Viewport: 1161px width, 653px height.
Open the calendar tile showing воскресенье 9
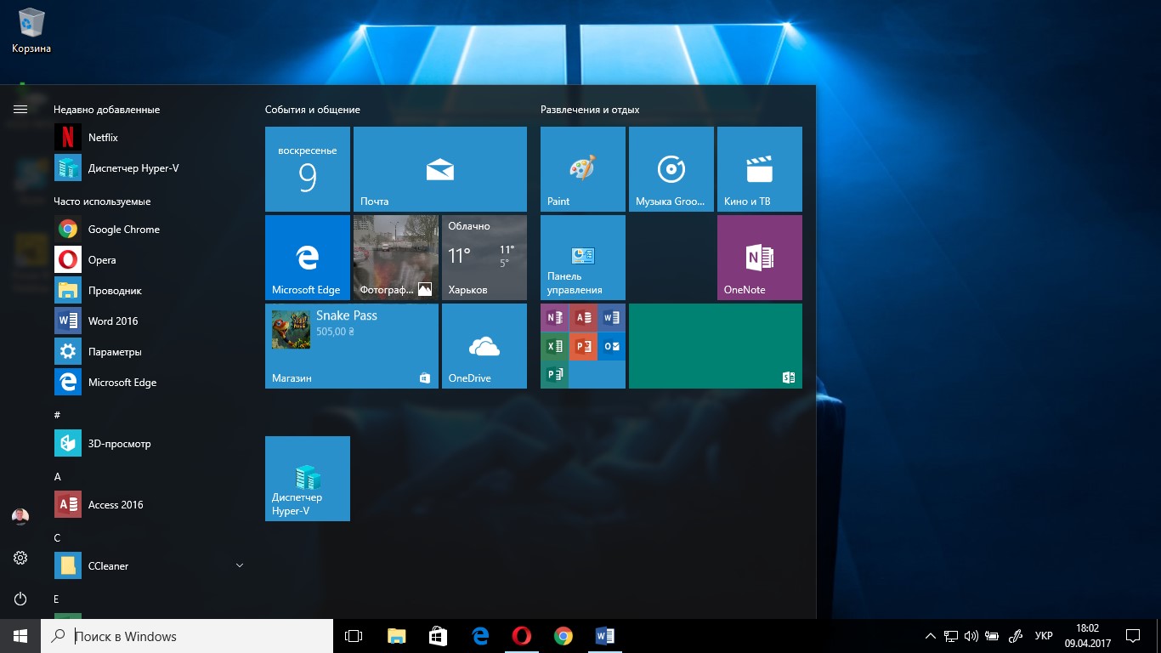308,169
